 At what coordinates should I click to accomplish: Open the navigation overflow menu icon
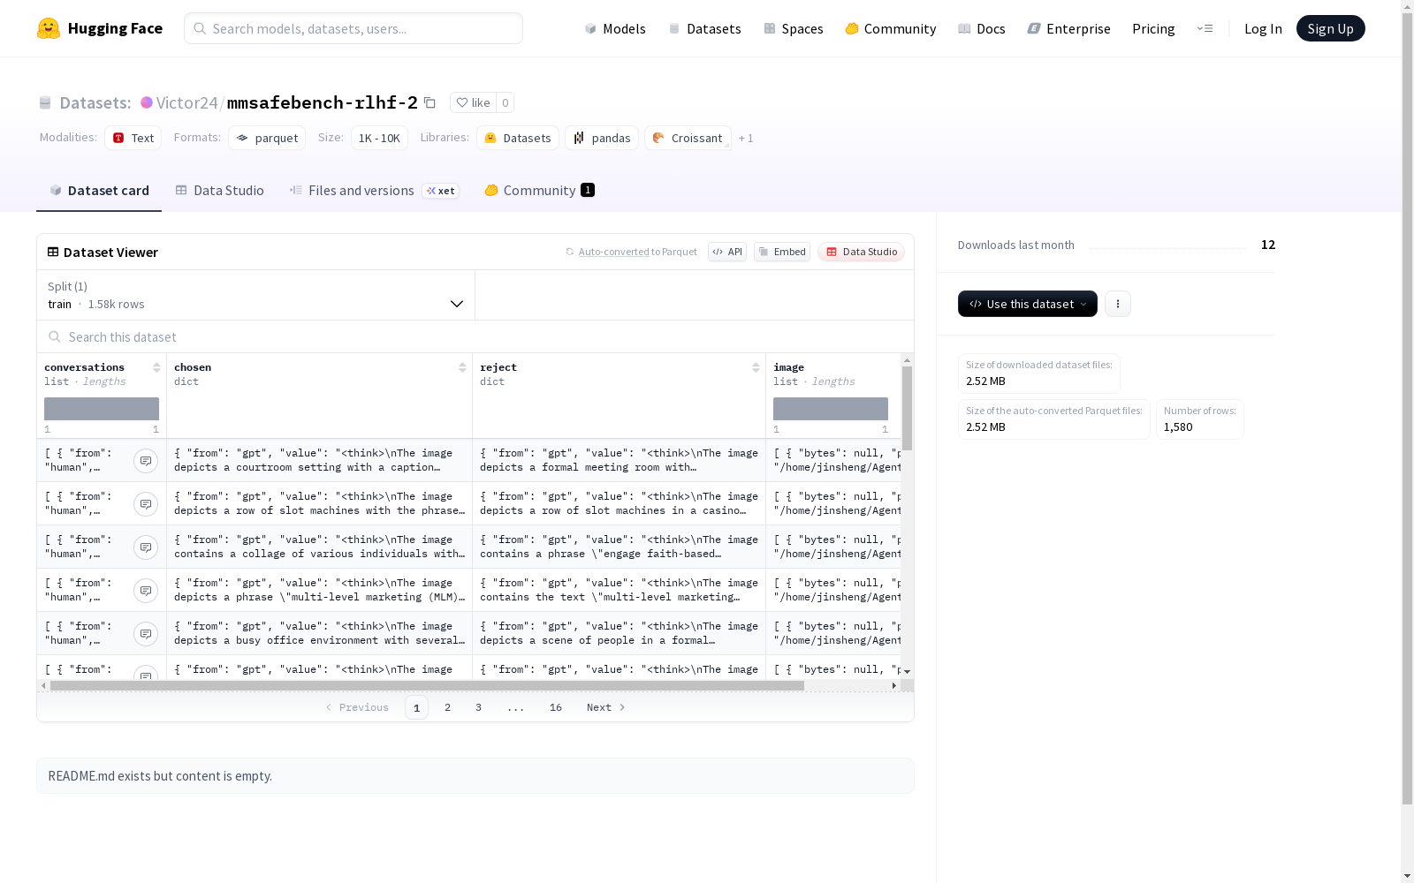[1205, 28]
